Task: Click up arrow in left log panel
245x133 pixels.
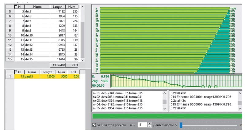Action: point(165,92)
